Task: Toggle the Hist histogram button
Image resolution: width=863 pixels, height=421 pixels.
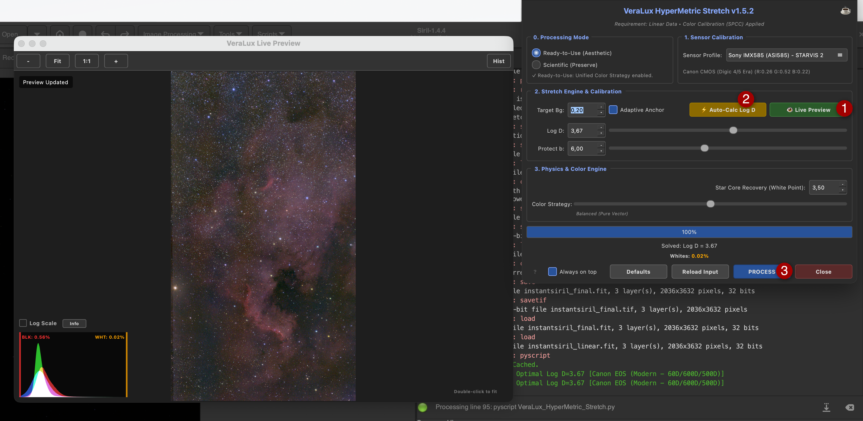Action: coord(499,61)
